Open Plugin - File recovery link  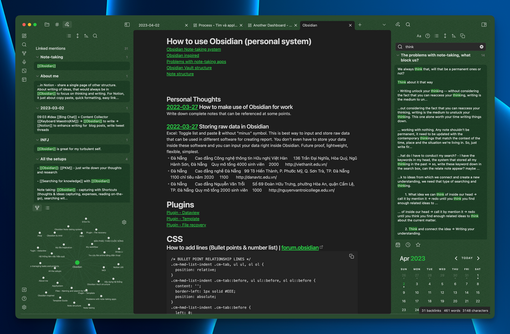point(186,225)
